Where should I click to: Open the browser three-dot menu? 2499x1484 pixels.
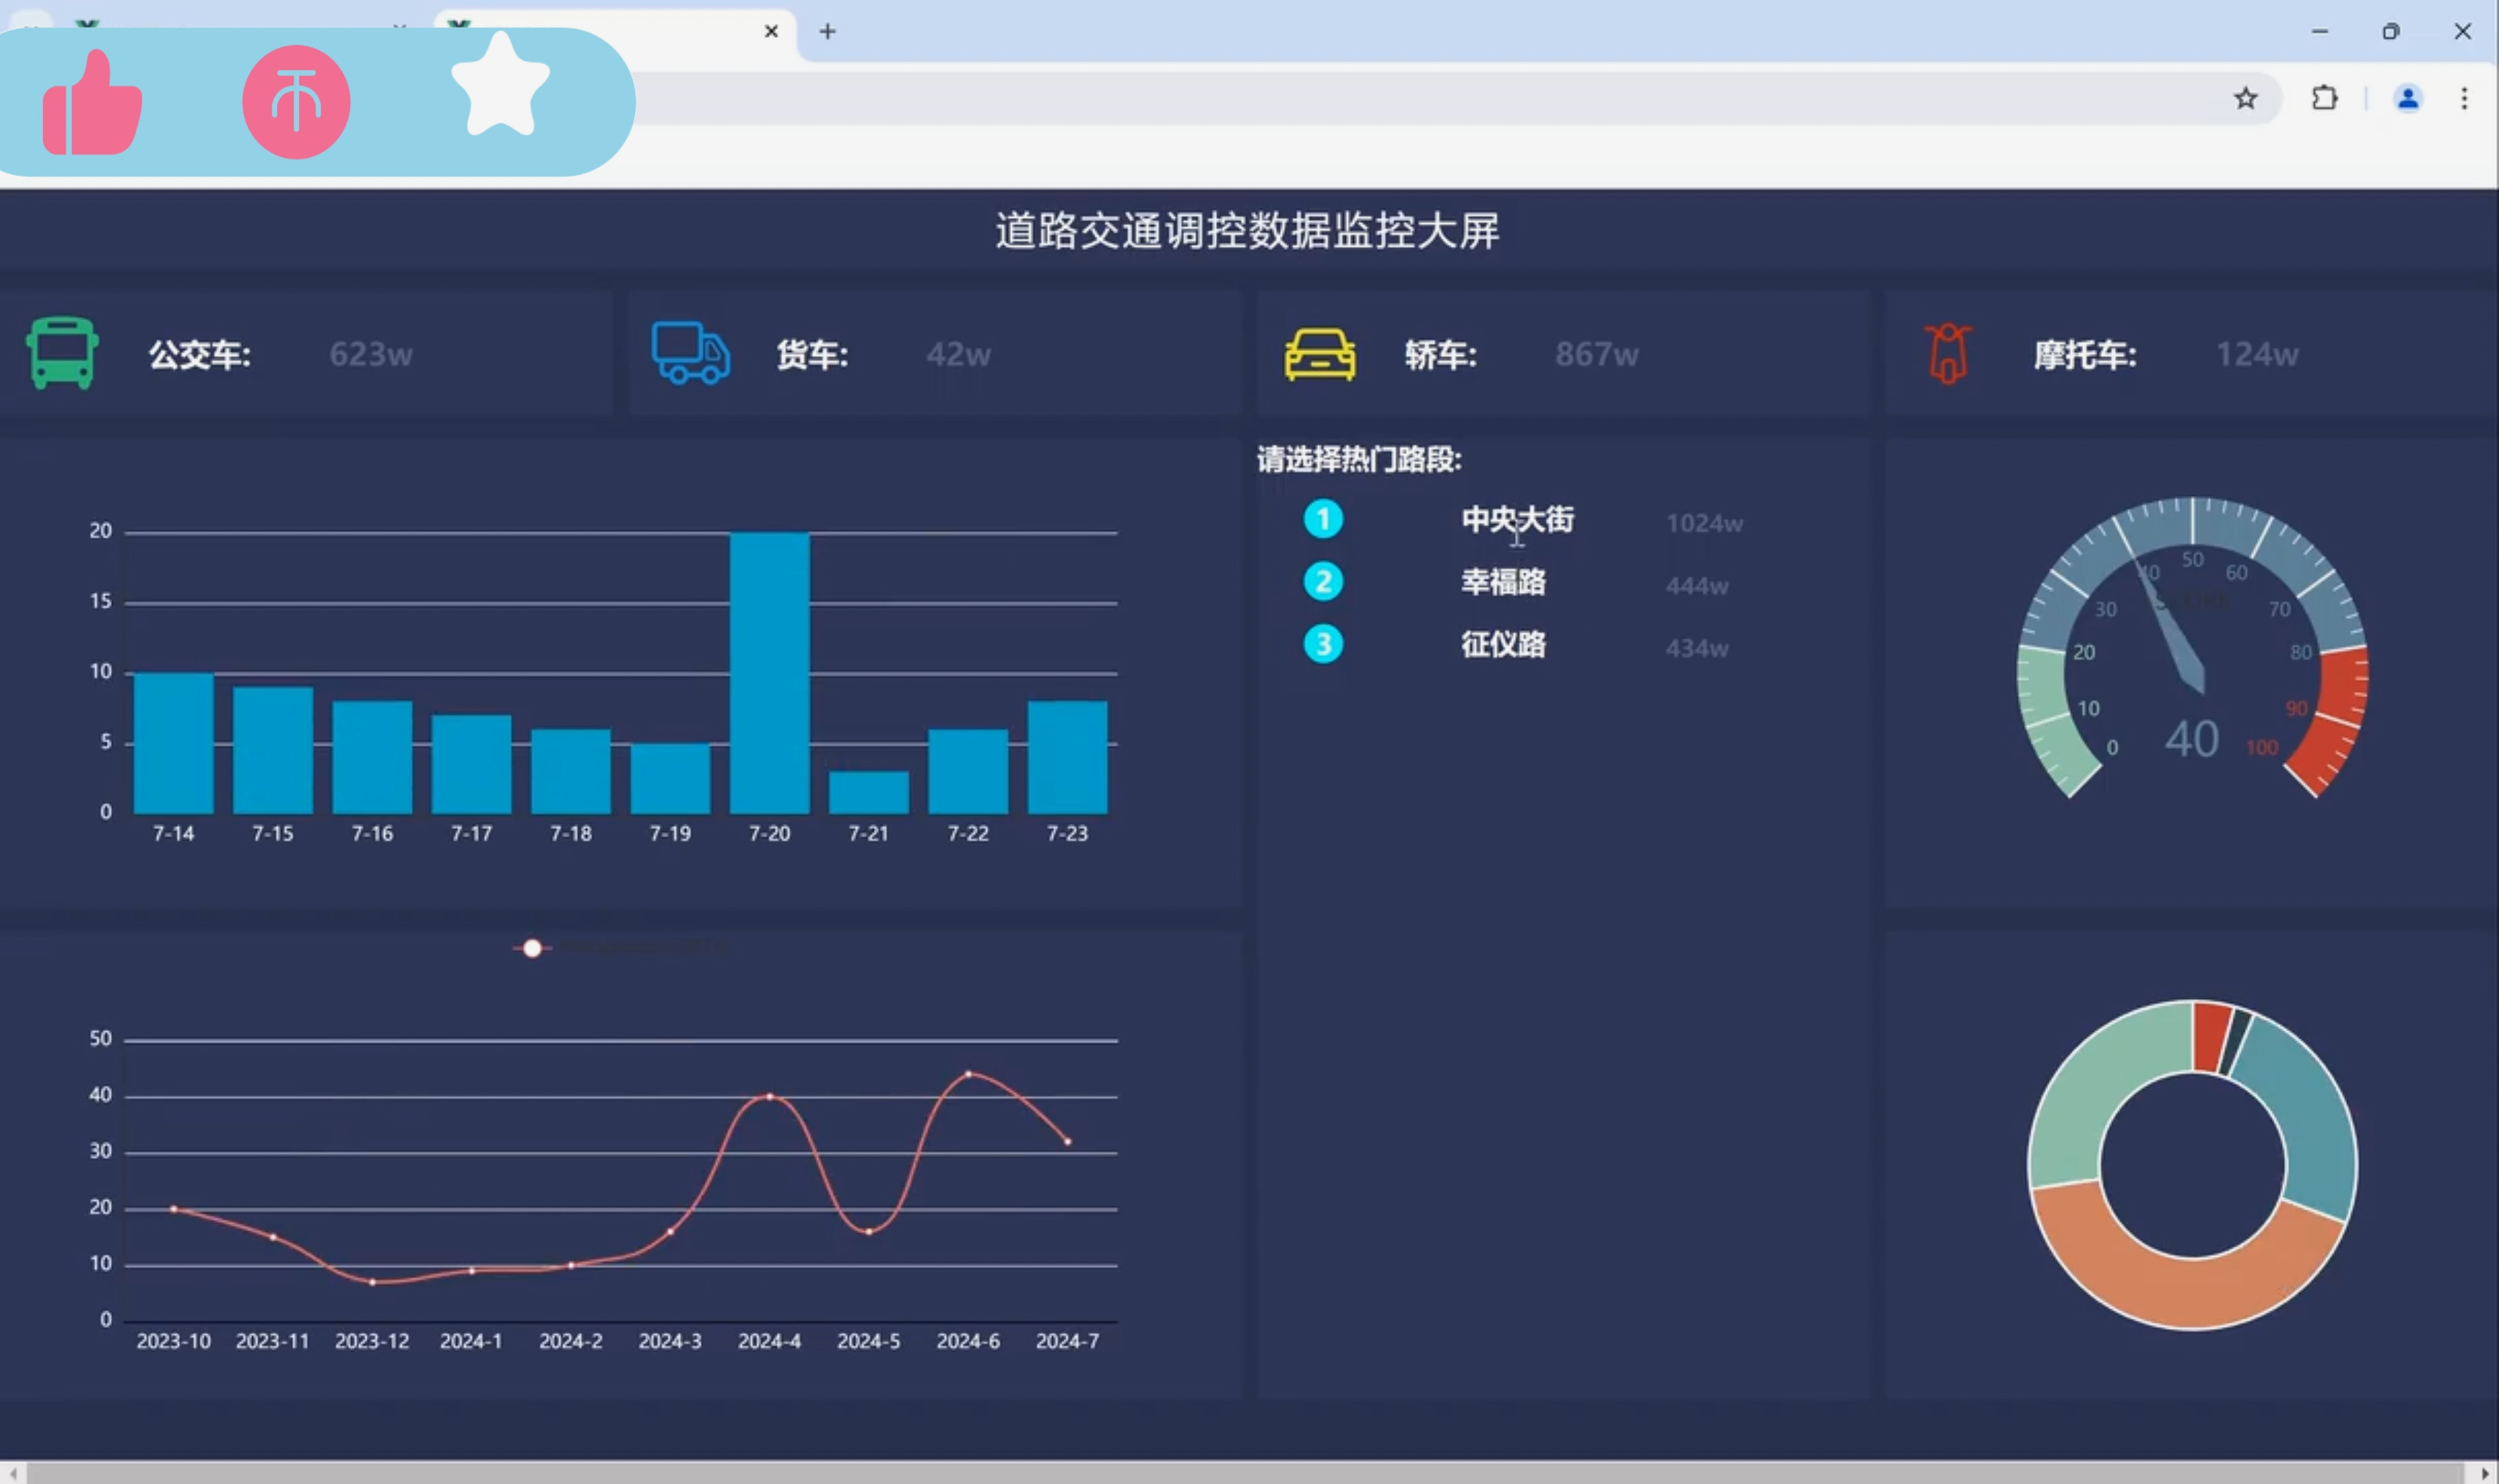click(x=2464, y=98)
